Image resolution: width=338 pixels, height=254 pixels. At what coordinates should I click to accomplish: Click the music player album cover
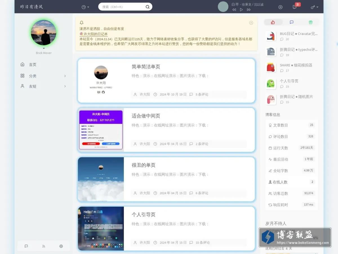click(x=223, y=7)
